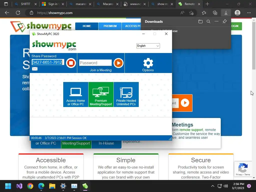Open File Explorer from taskbar

[52, 186]
